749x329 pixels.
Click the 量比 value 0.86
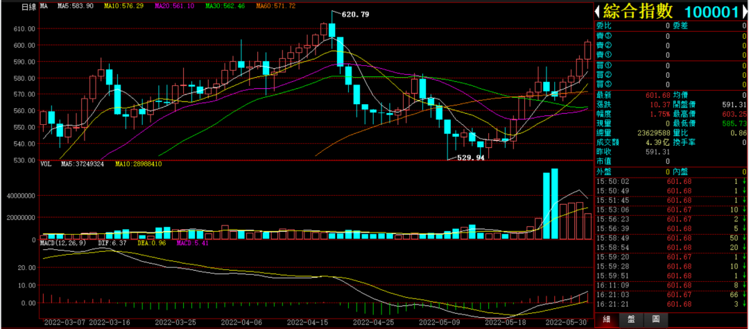pyautogui.click(x=739, y=133)
